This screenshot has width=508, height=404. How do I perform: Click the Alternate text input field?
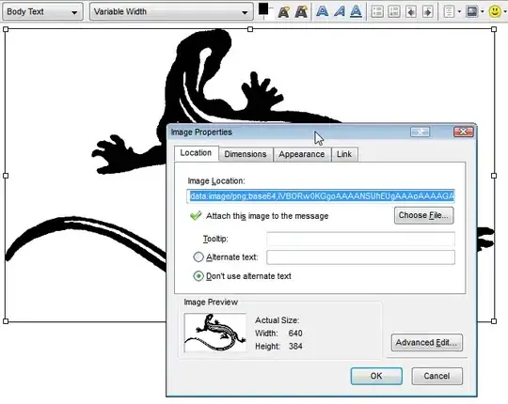360,257
